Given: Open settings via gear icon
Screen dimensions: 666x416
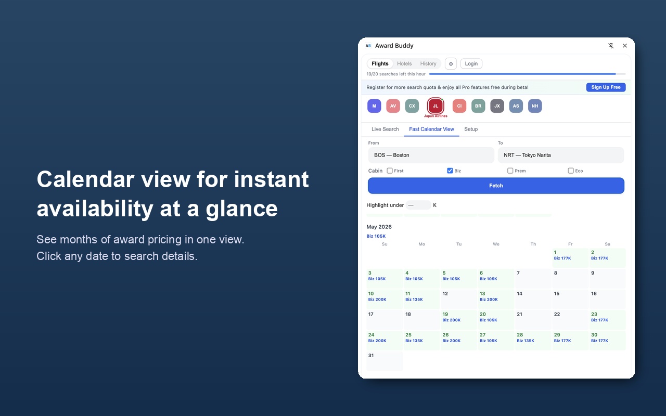Looking at the screenshot, I should pos(451,64).
